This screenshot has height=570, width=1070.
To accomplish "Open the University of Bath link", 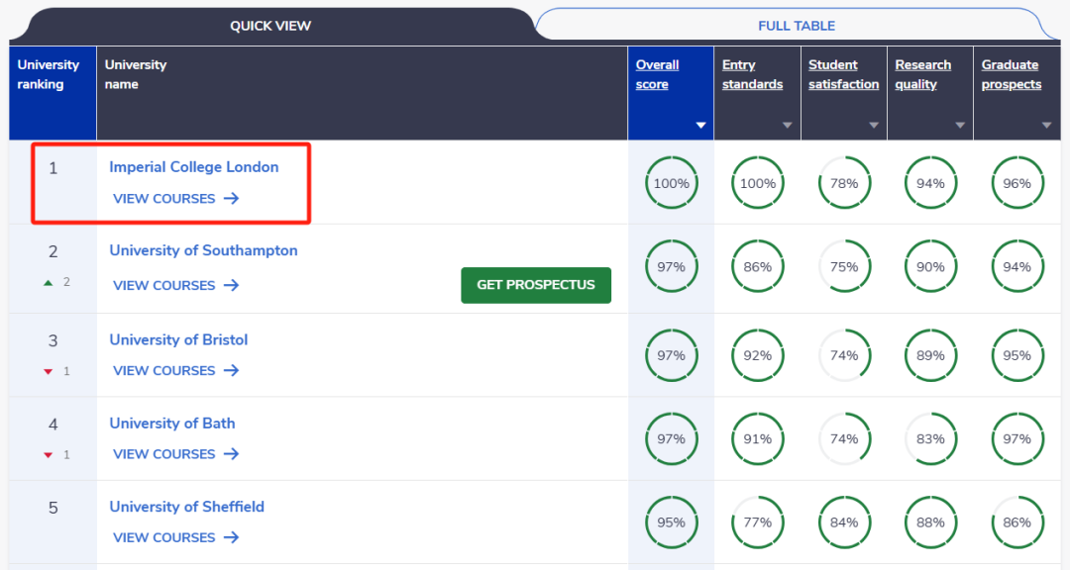I will [172, 424].
